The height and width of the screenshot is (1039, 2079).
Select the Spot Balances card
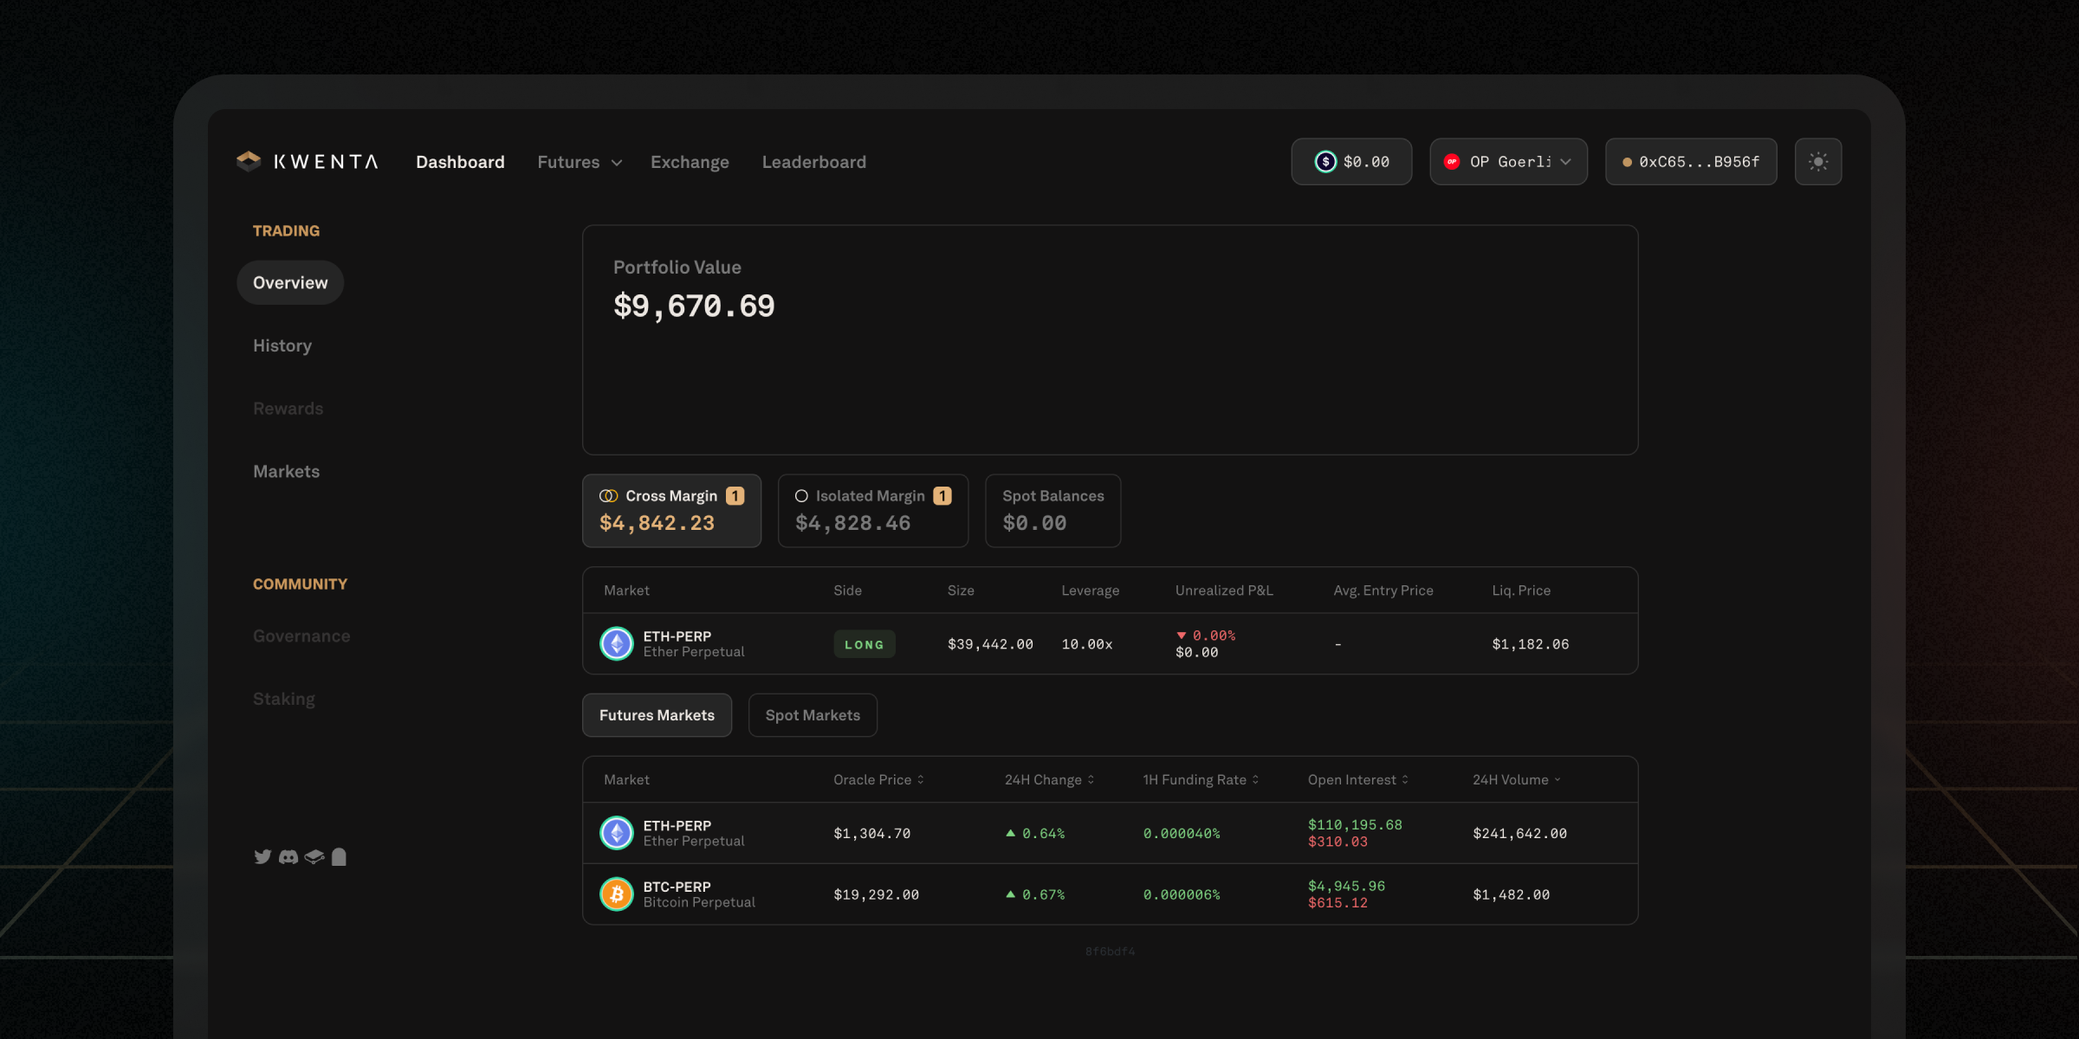pyautogui.click(x=1052, y=510)
